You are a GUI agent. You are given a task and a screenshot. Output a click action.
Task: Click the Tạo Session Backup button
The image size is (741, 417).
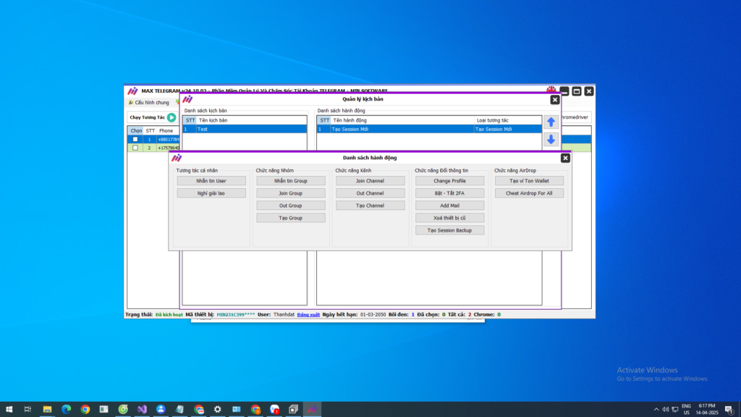tap(449, 230)
